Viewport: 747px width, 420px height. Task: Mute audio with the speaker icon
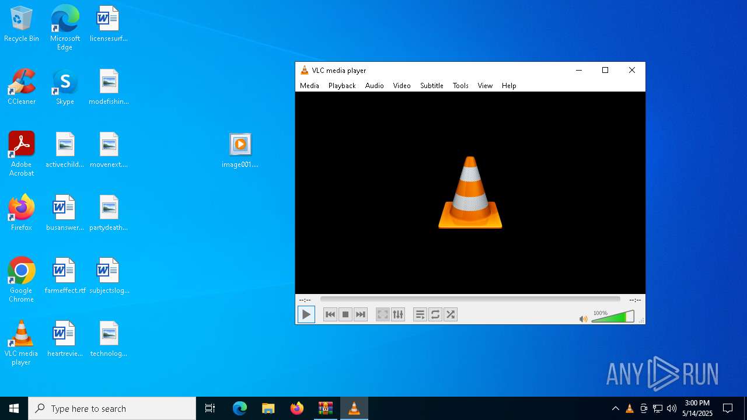click(x=583, y=318)
